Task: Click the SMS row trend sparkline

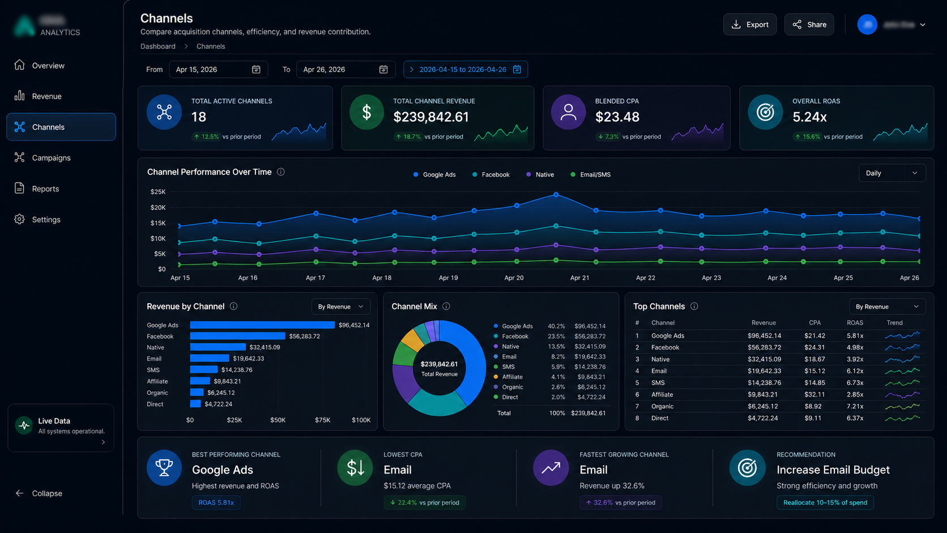Action: tap(902, 383)
